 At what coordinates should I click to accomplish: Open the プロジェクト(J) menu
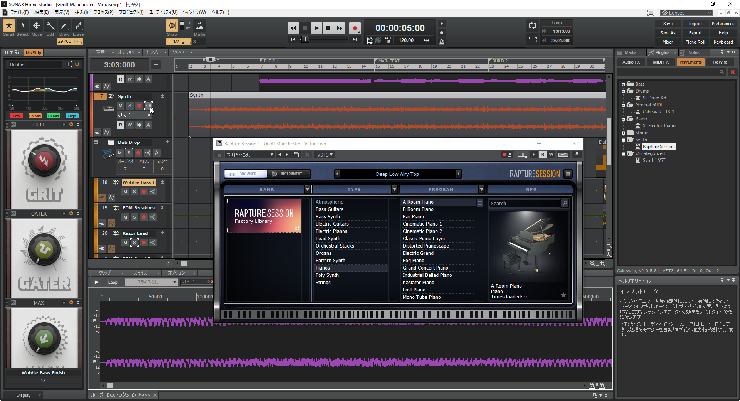click(x=131, y=12)
